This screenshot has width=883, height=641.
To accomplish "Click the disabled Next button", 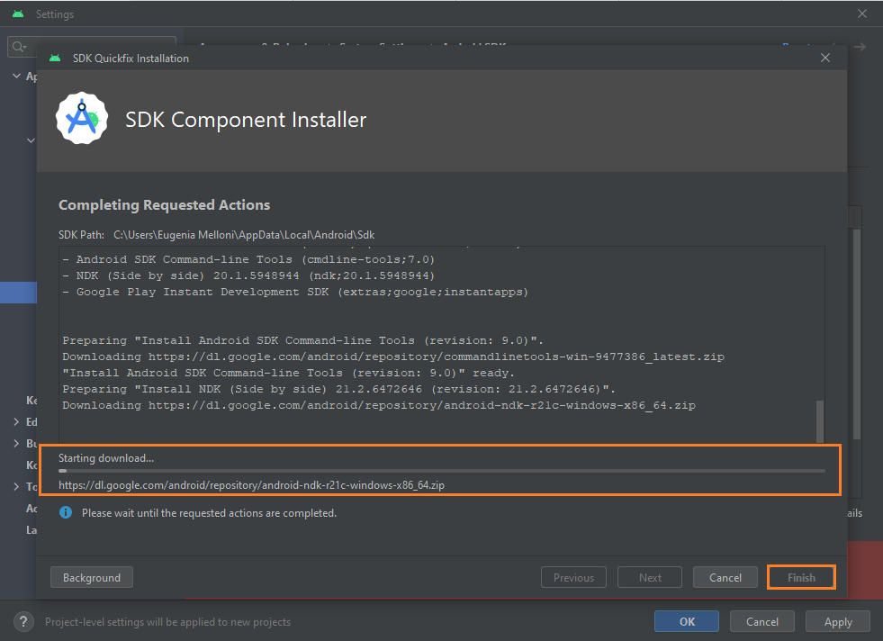I will point(650,577).
